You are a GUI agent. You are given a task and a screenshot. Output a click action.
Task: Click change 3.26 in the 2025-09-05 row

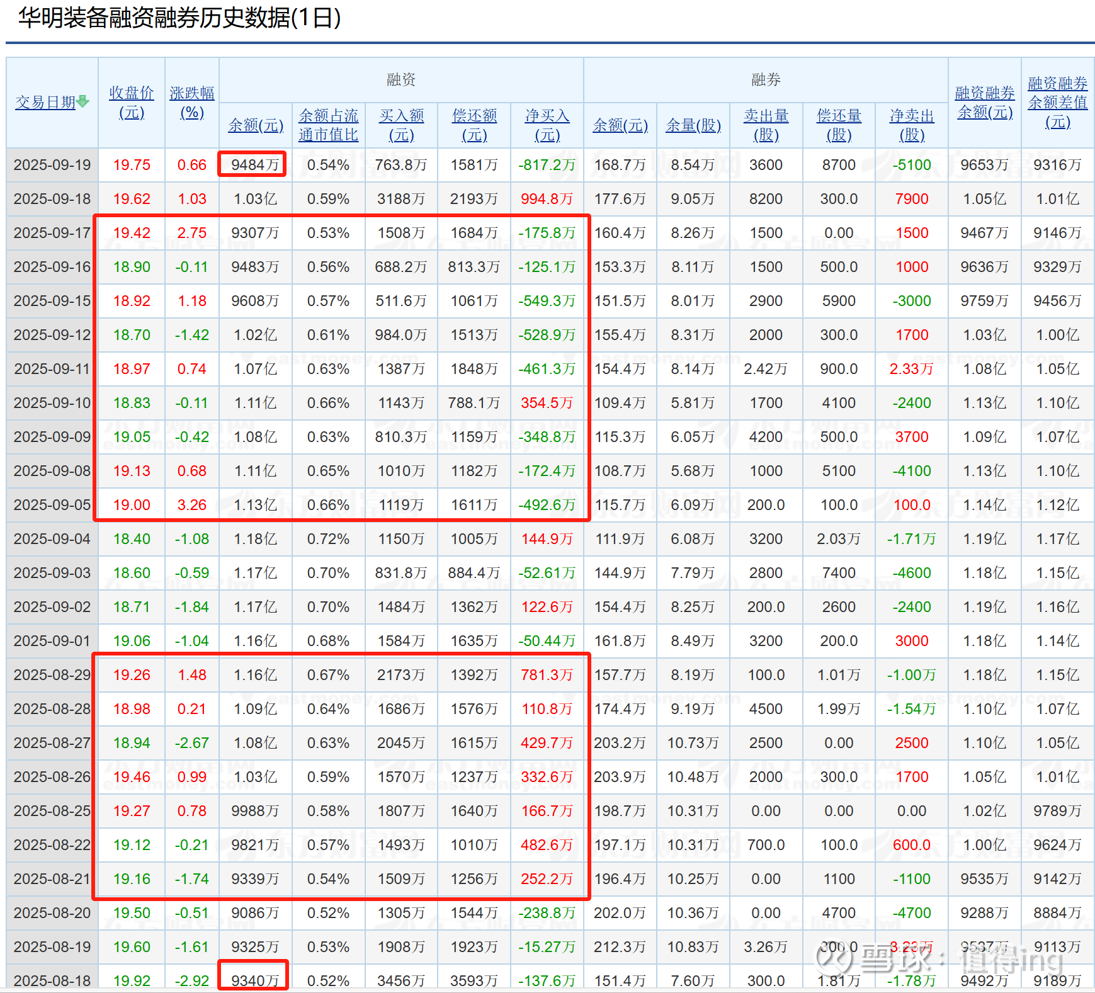[x=192, y=505]
